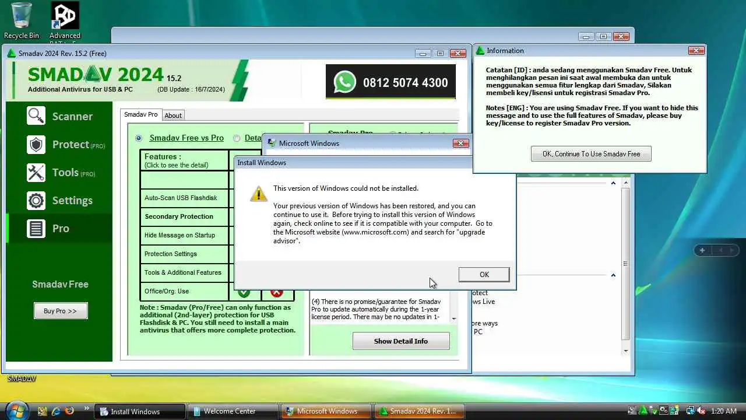Viewport: 746px width, 420px height.
Task: Close the Information dialog
Action: pos(696,51)
